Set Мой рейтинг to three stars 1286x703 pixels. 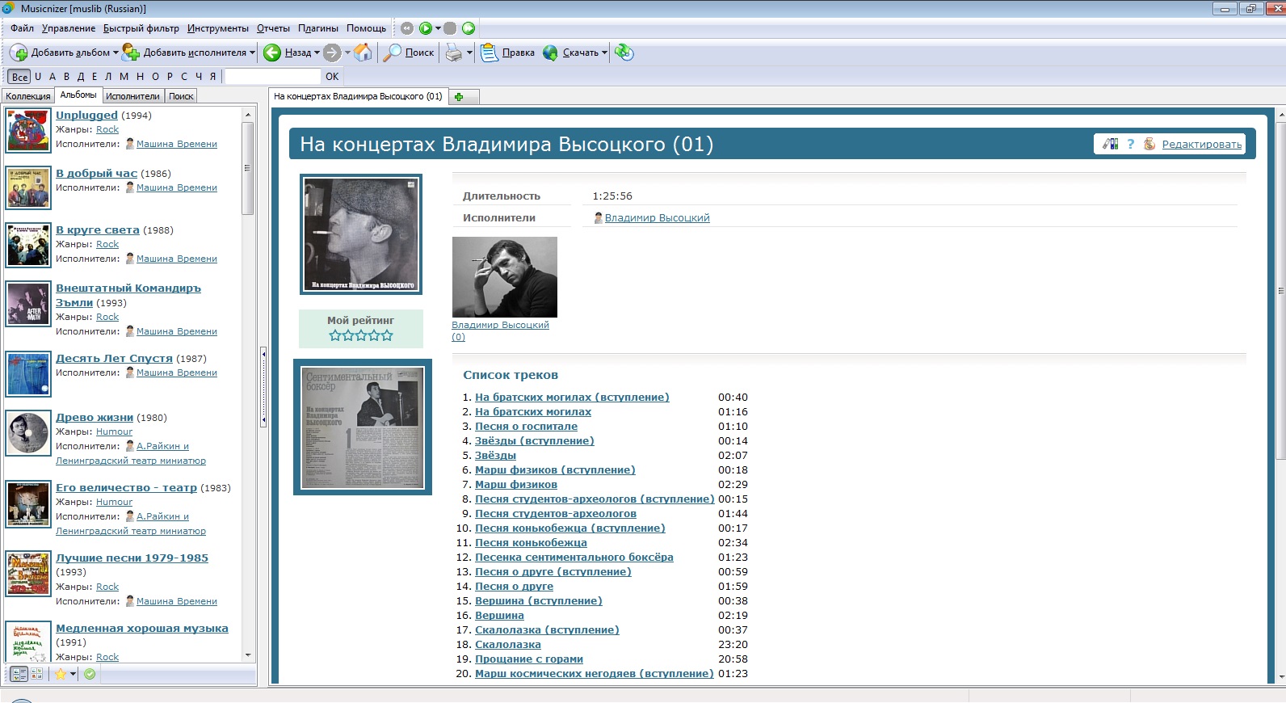click(361, 335)
